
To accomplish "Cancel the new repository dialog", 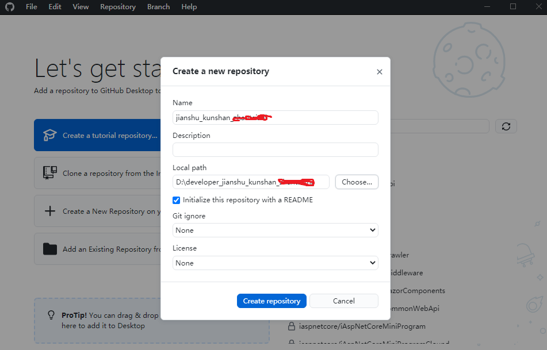I will (x=343, y=301).
